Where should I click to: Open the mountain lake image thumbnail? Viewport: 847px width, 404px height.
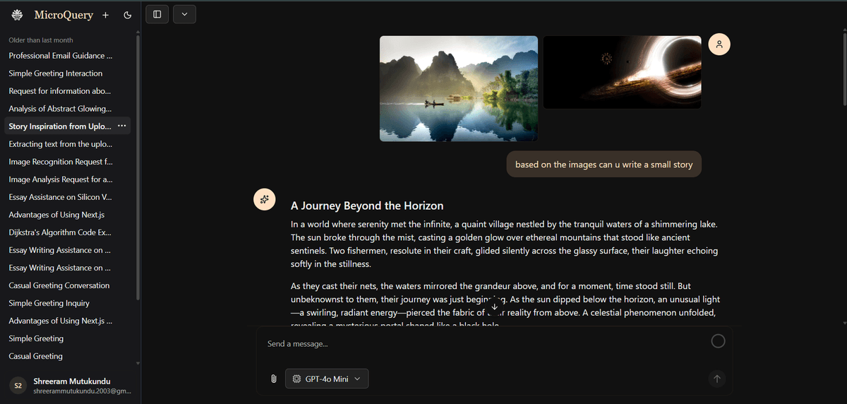point(458,88)
